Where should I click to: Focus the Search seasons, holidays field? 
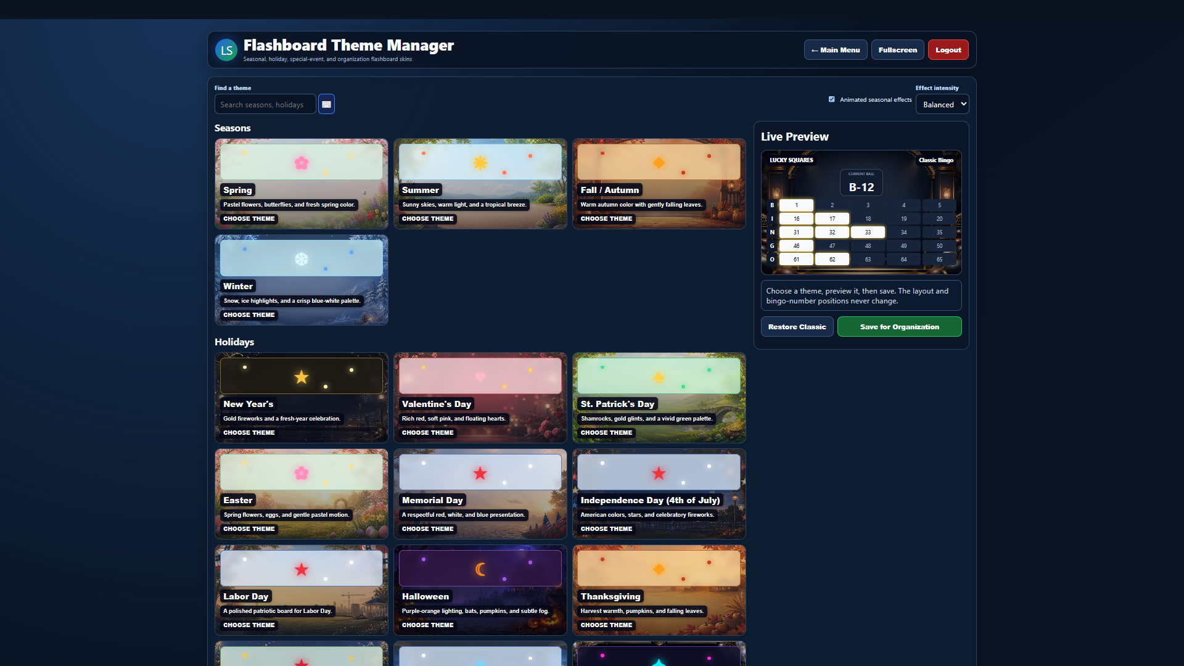coord(265,104)
